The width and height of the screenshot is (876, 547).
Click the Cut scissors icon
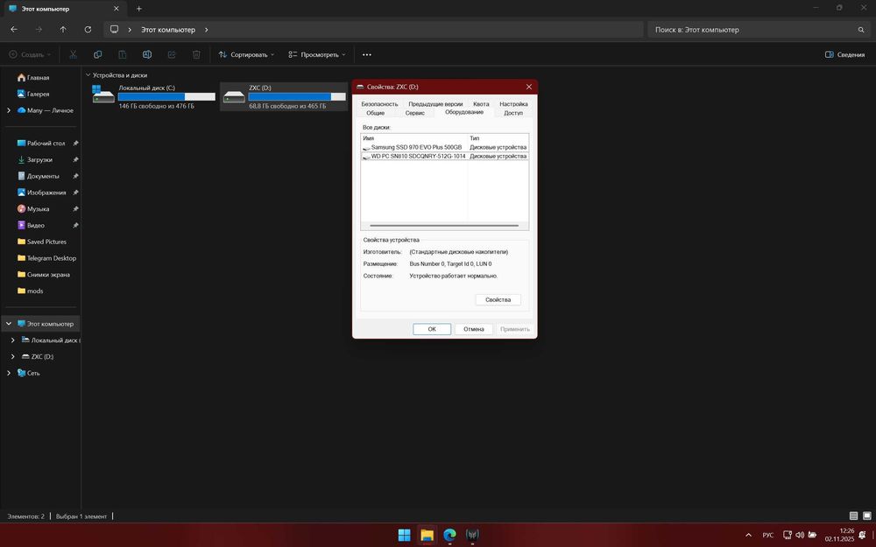74,54
